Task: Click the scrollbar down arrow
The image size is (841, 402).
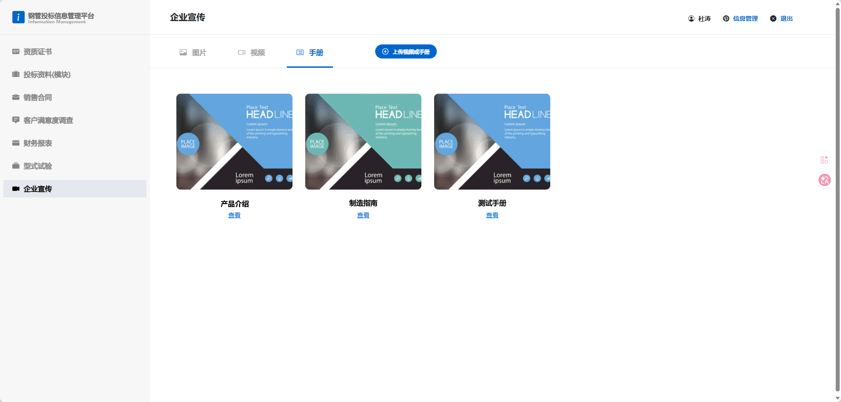Action: point(837,398)
